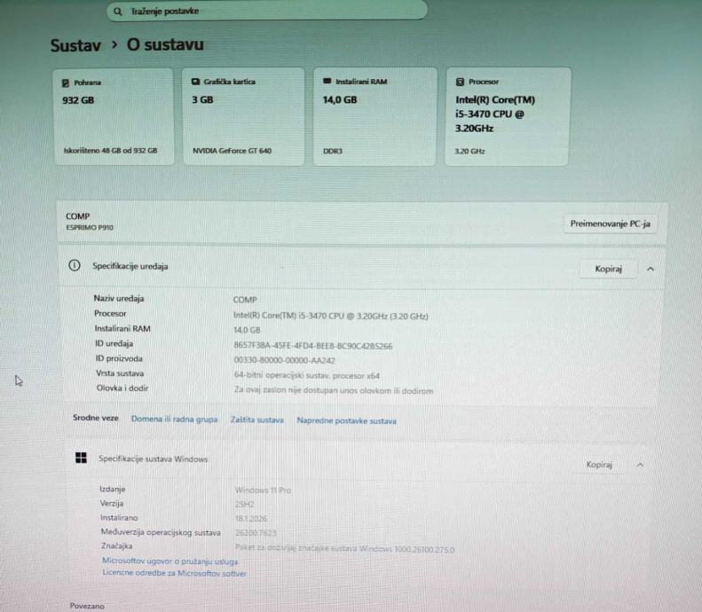702x612 pixels.
Task: Open the Domena ili radna grupa link
Action: pyautogui.click(x=174, y=420)
